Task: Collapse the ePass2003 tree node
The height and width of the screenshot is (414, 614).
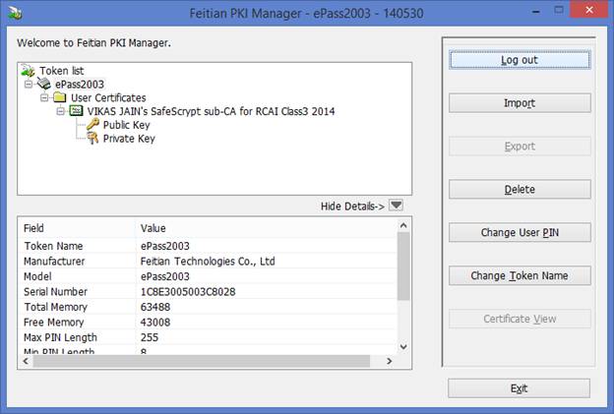Action: (29, 85)
